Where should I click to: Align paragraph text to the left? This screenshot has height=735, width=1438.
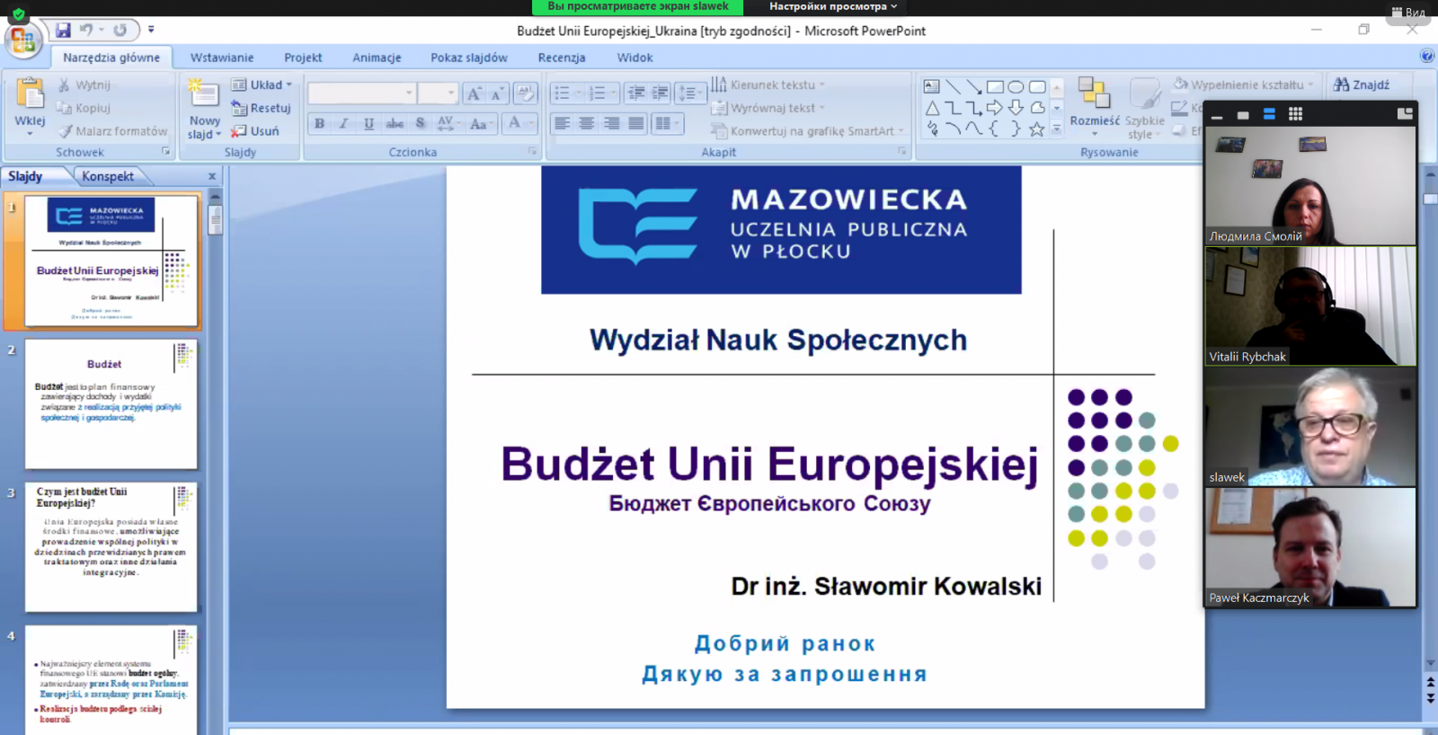pyautogui.click(x=562, y=123)
